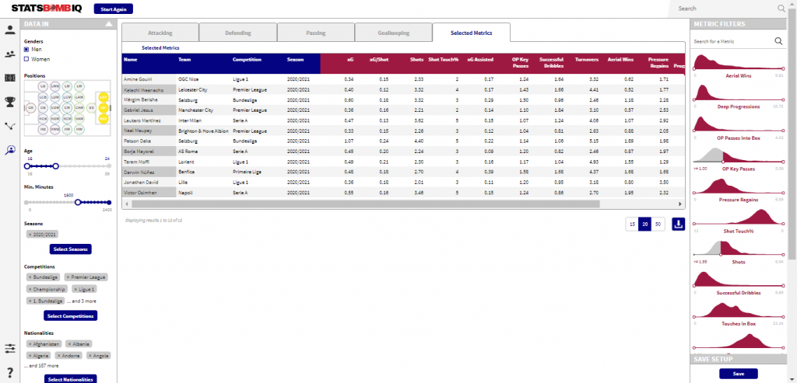Image resolution: width=797 pixels, height=383 pixels.
Task: Sort table by the Competition column header
Action: click(x=247, y=59)
